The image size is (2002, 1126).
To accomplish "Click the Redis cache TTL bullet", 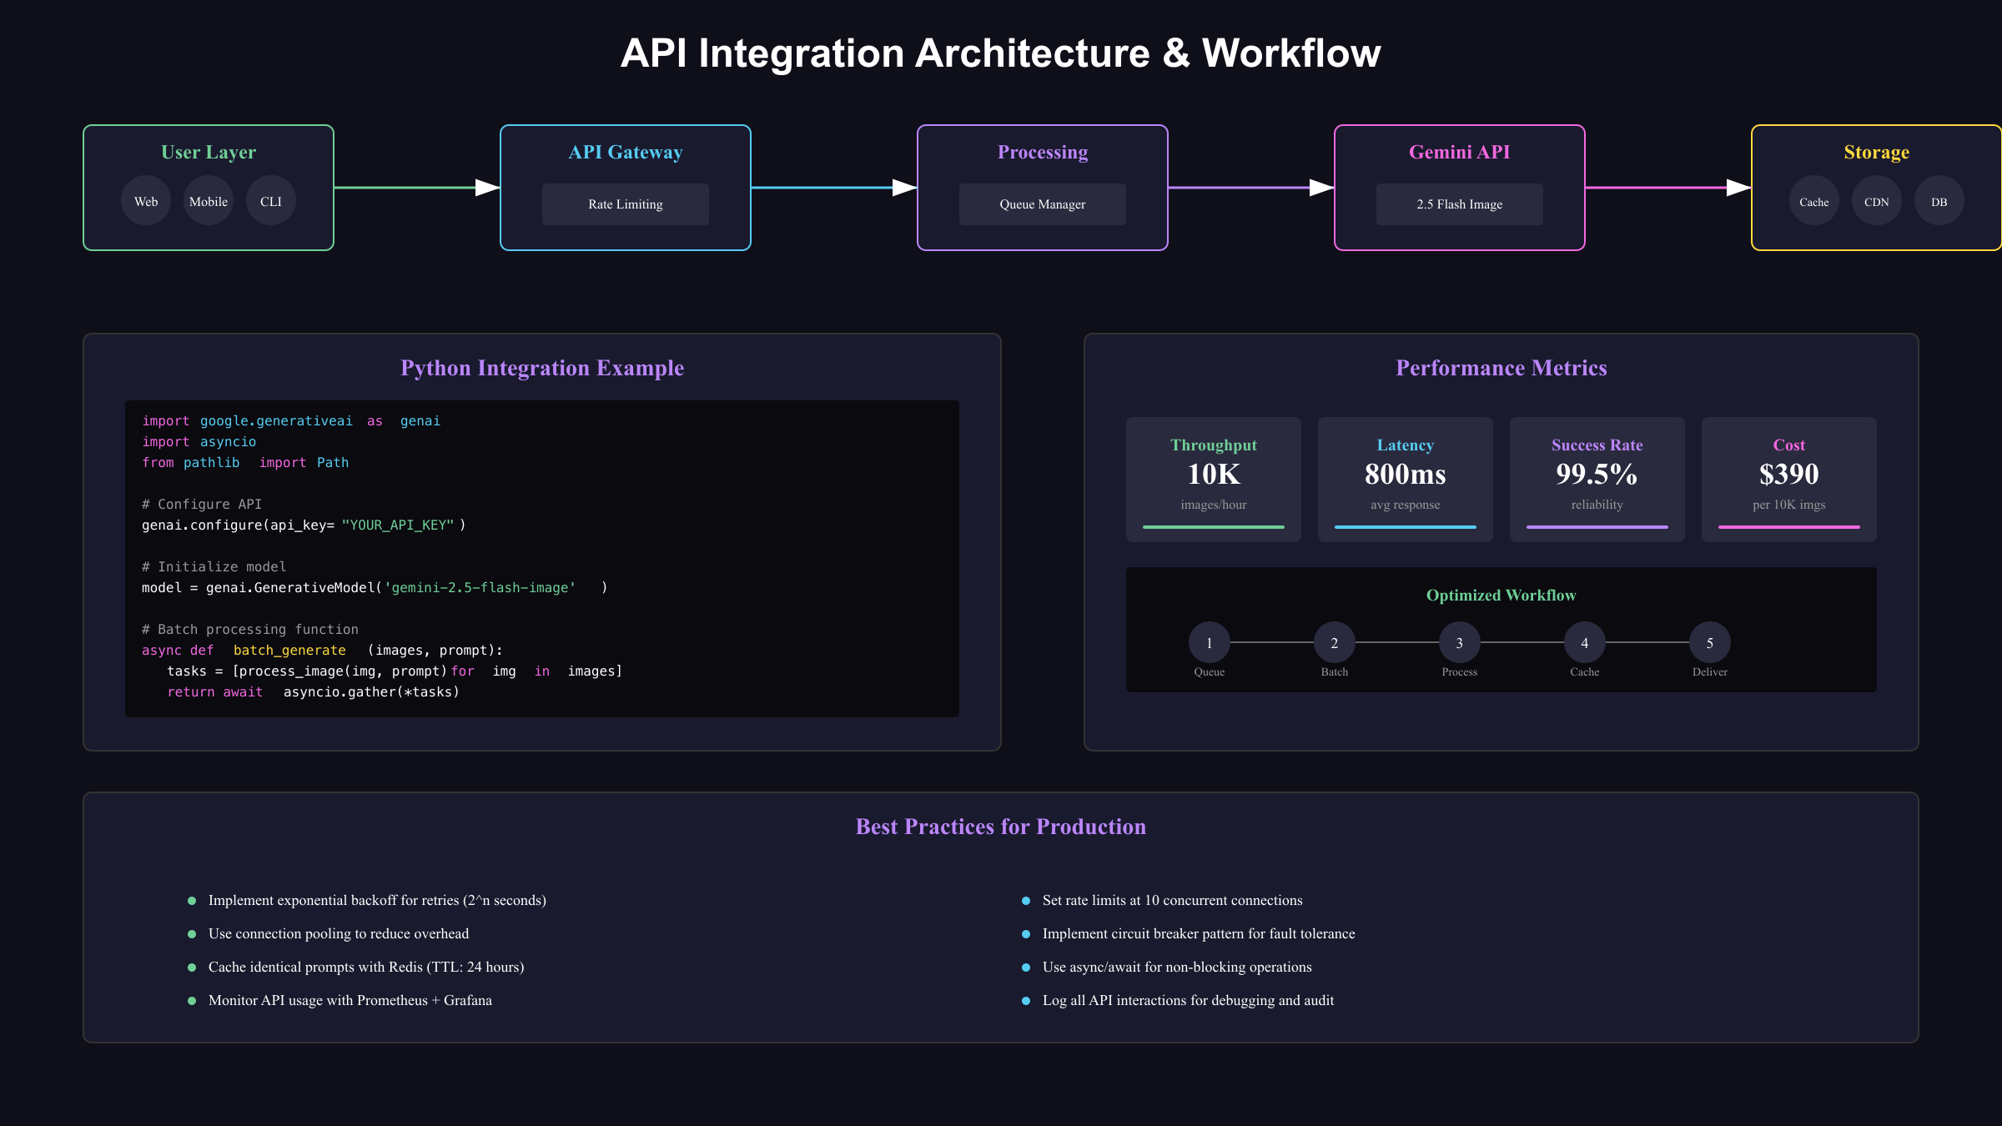I will coord(356,968).
